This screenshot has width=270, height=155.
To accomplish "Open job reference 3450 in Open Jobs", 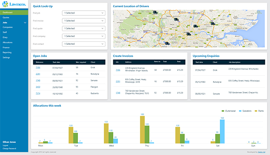I will point(38,87).
